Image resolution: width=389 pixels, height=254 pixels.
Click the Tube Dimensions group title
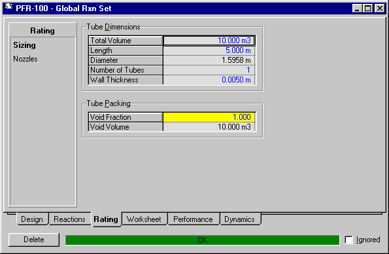coord(113,27)
